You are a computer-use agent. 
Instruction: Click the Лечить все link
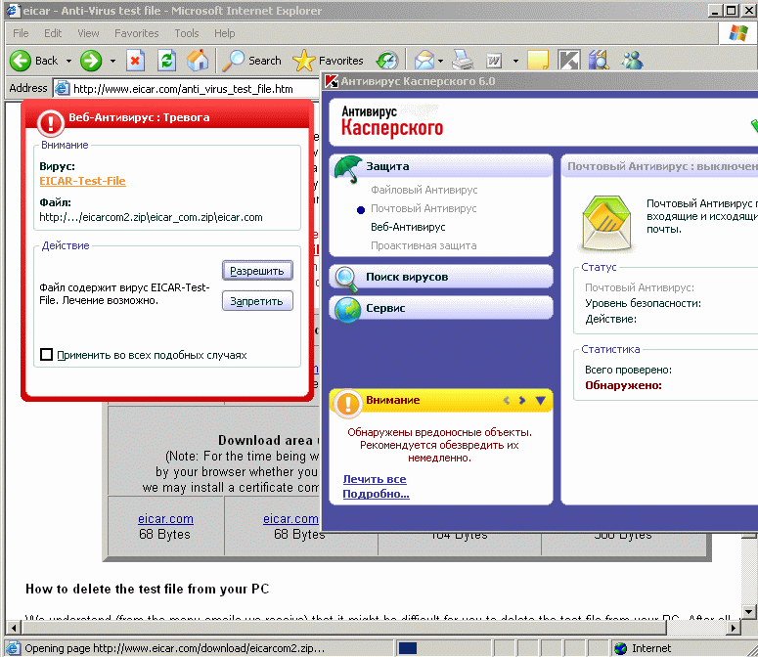coord(375,479)
